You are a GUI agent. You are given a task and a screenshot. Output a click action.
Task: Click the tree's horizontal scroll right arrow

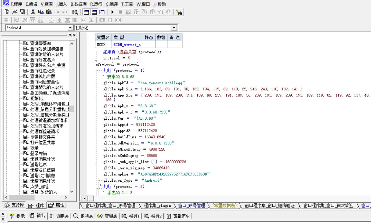click(66, 197)
